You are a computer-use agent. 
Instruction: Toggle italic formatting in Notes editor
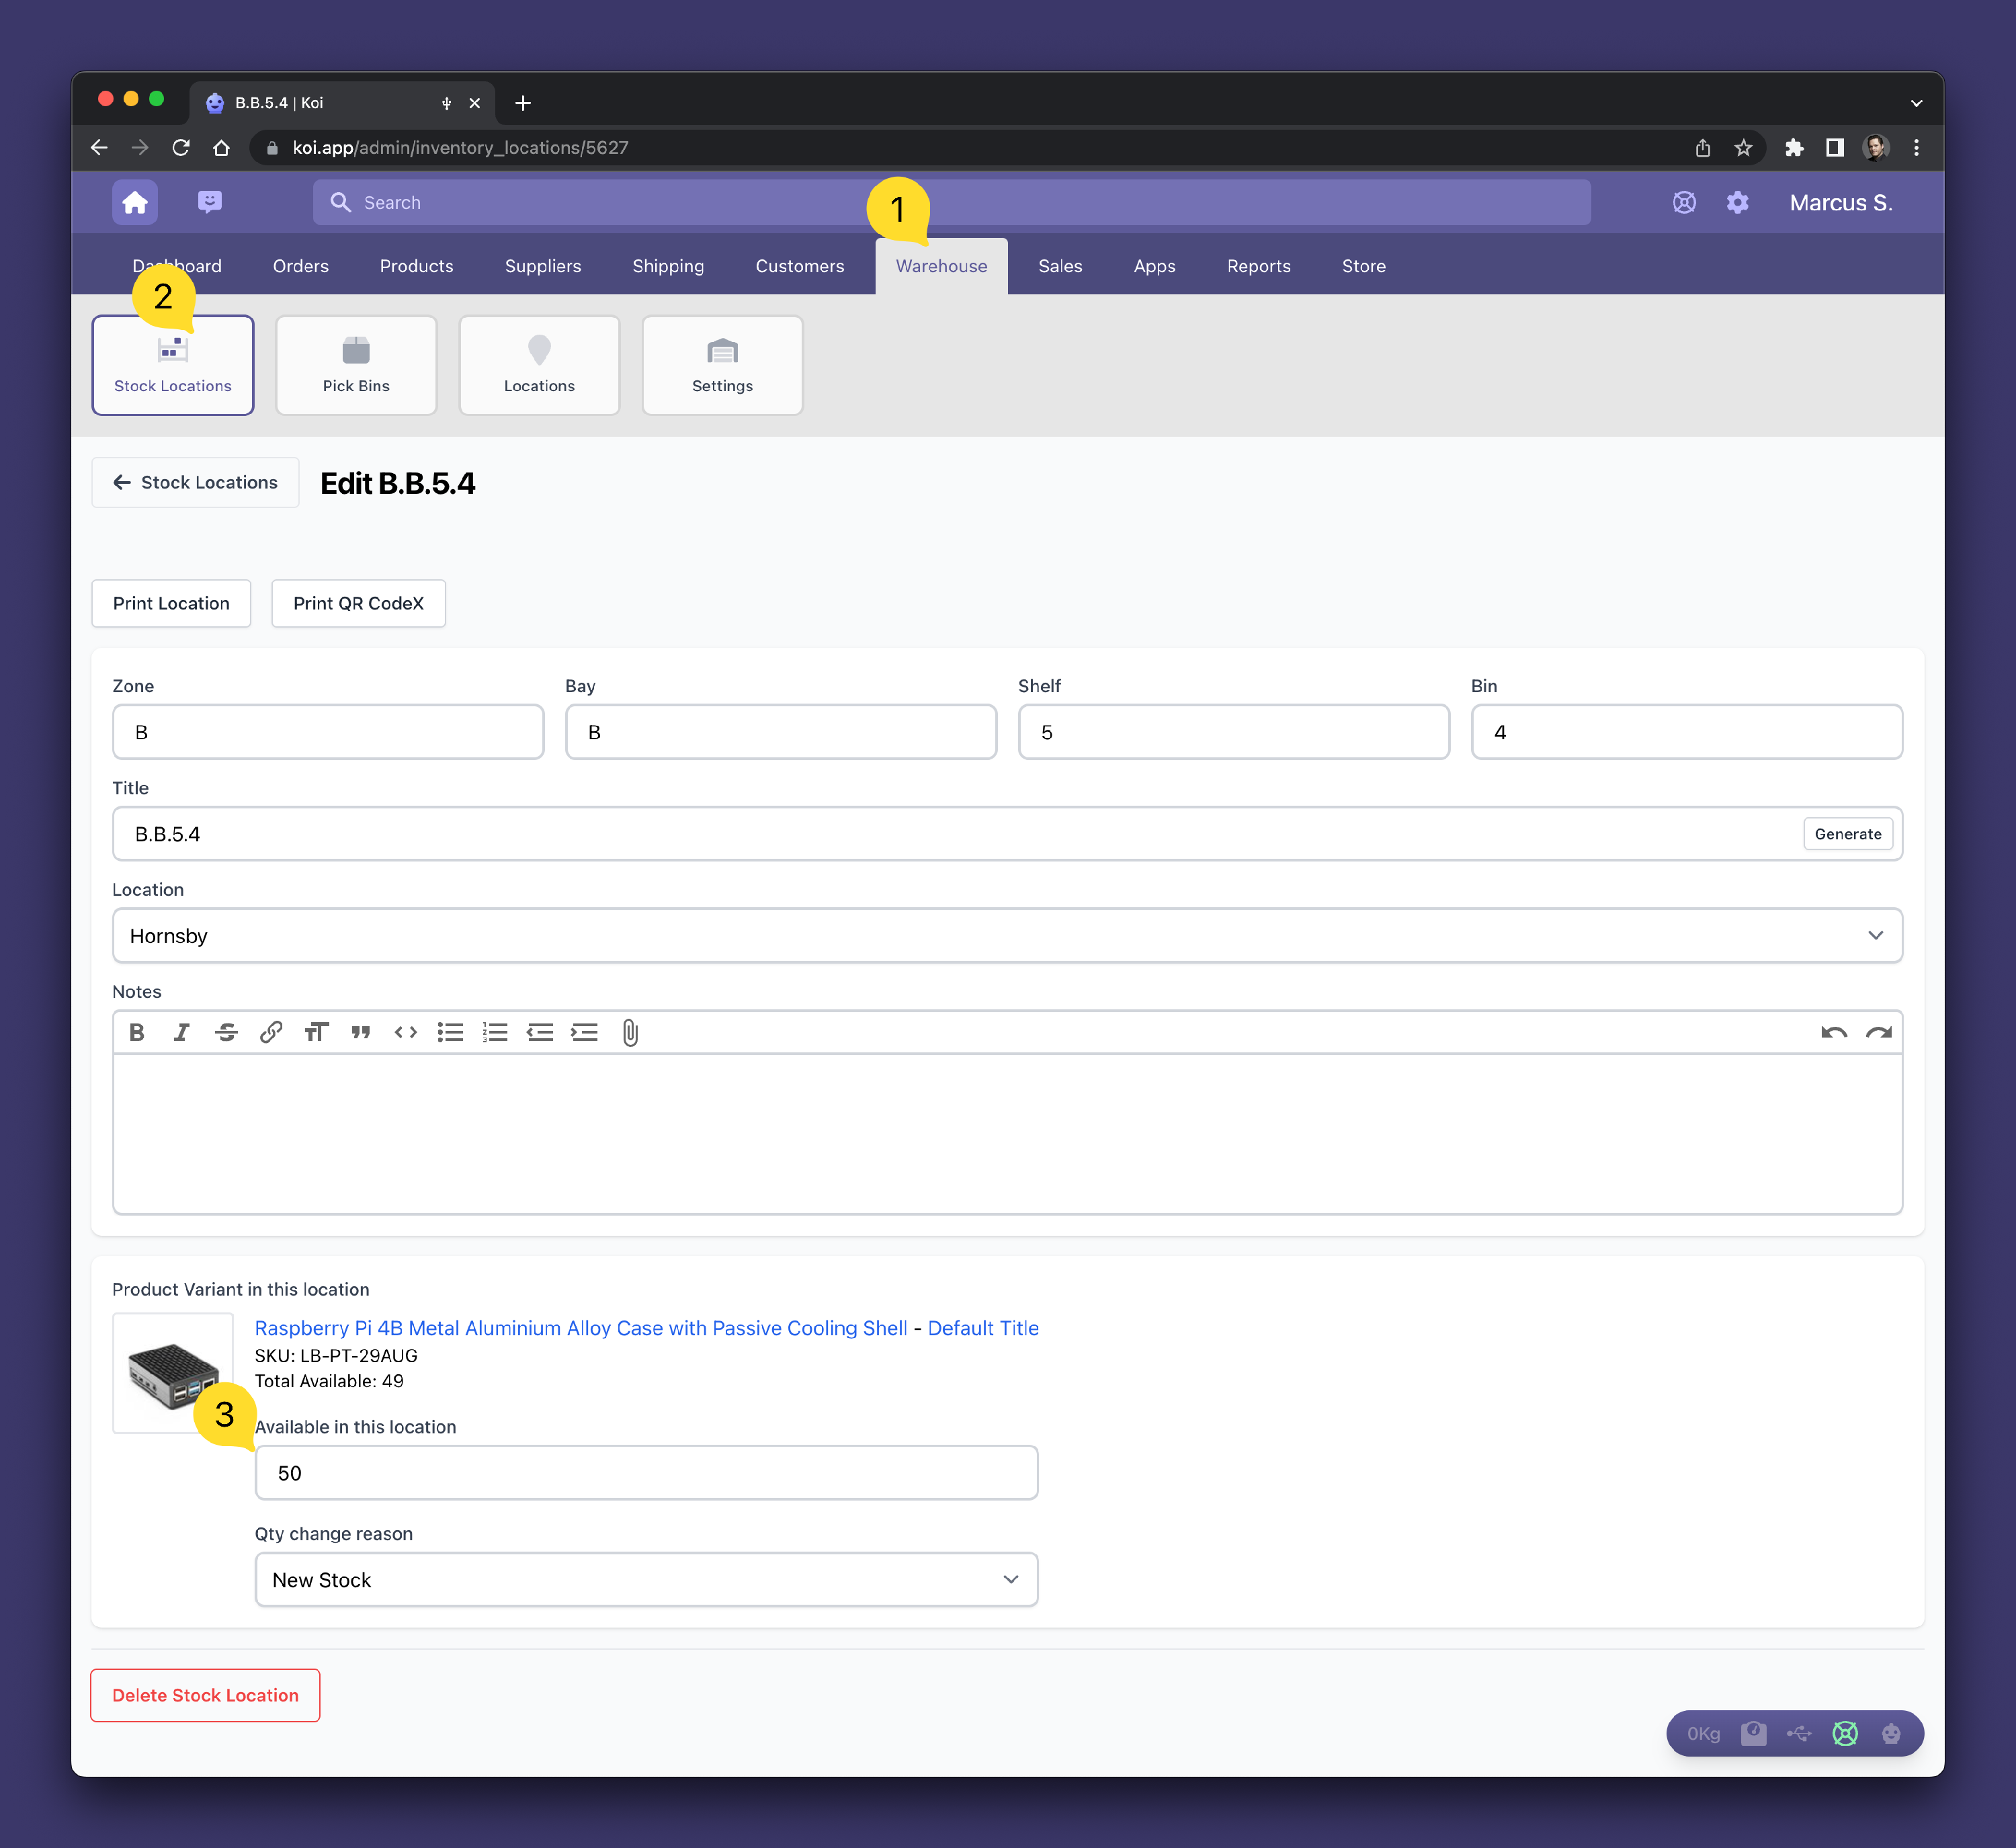pyautogui.click(x=181, y=1032)
